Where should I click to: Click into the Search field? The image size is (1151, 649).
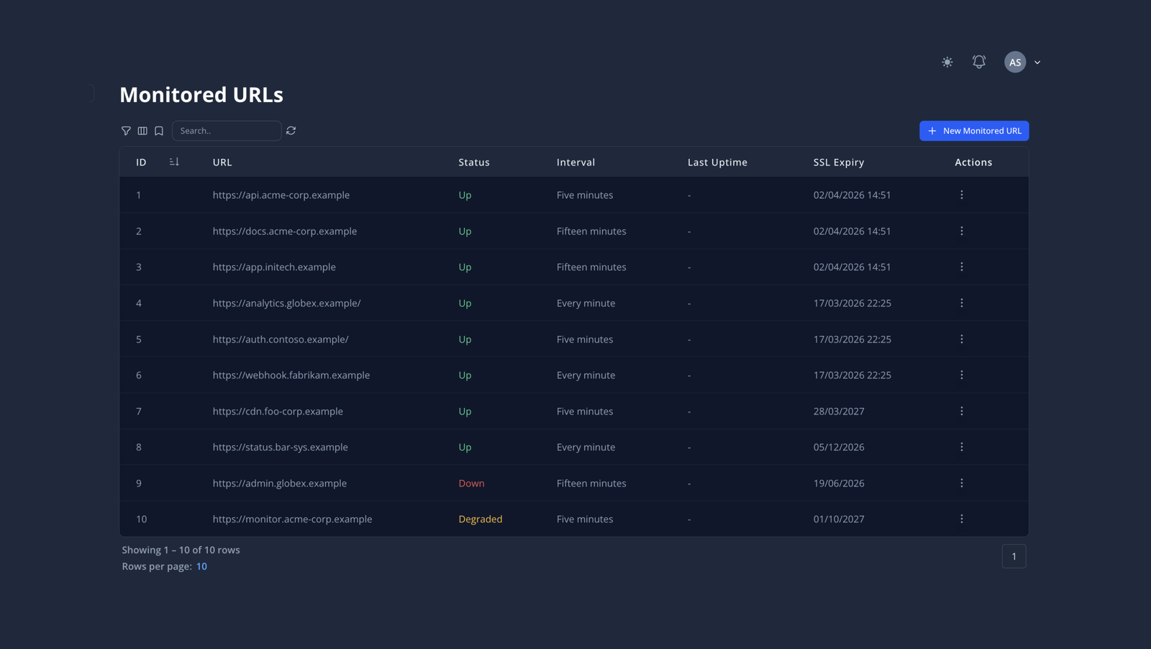point(227,131)
